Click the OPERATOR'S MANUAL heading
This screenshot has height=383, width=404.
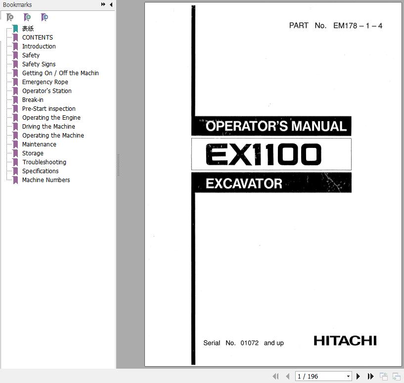(x=276, y=126)
